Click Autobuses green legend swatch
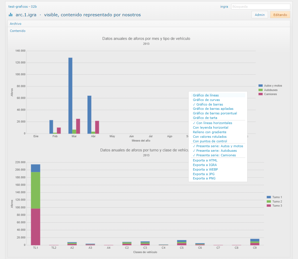 coord(261,90)
